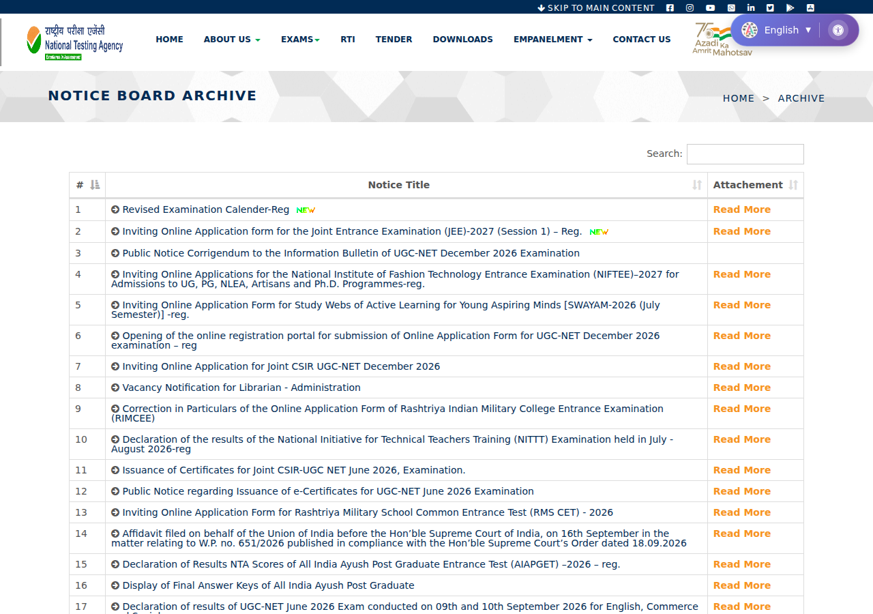The width and height of the screenshot is (873, 614).
Task: Read More for JEE-2027 Session 1 notice
Action: coord(742,232)
